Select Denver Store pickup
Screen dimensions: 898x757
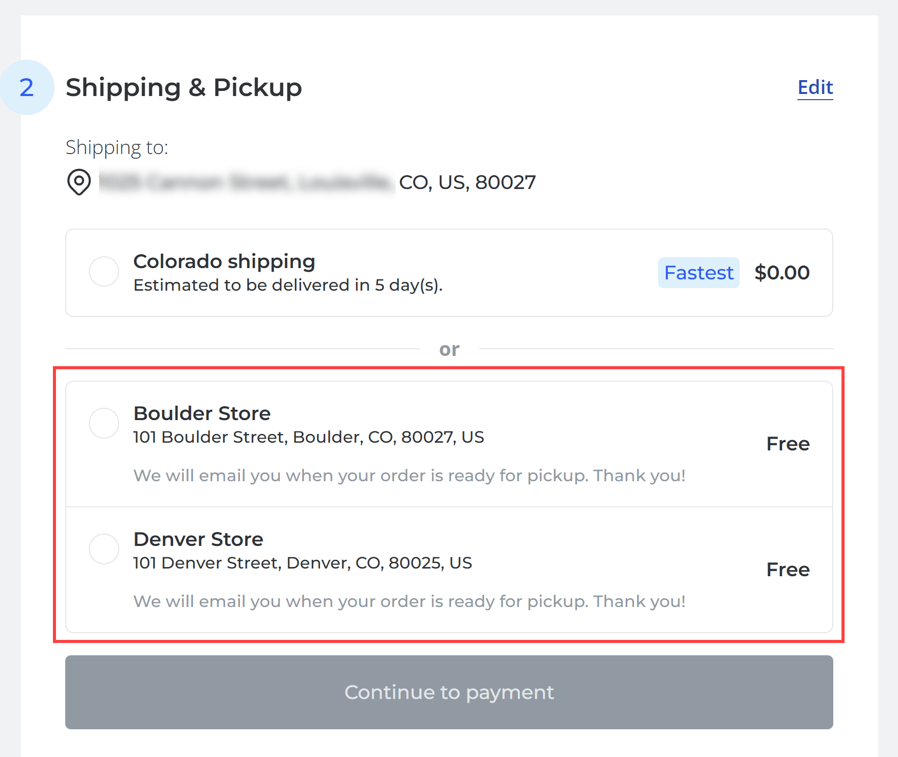[x=104, y=549]
